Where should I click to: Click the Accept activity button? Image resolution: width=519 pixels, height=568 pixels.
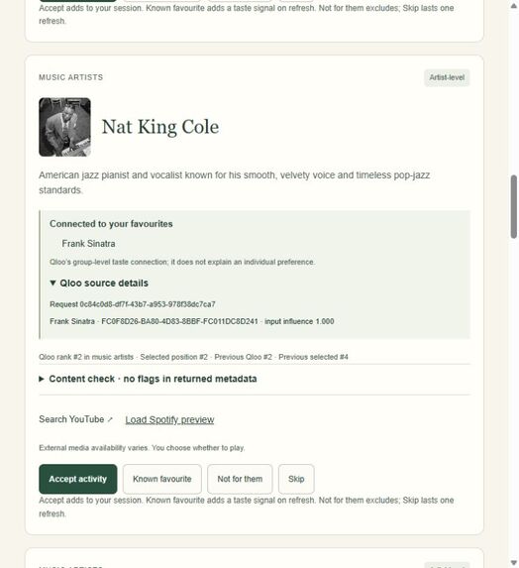[78, 479]
